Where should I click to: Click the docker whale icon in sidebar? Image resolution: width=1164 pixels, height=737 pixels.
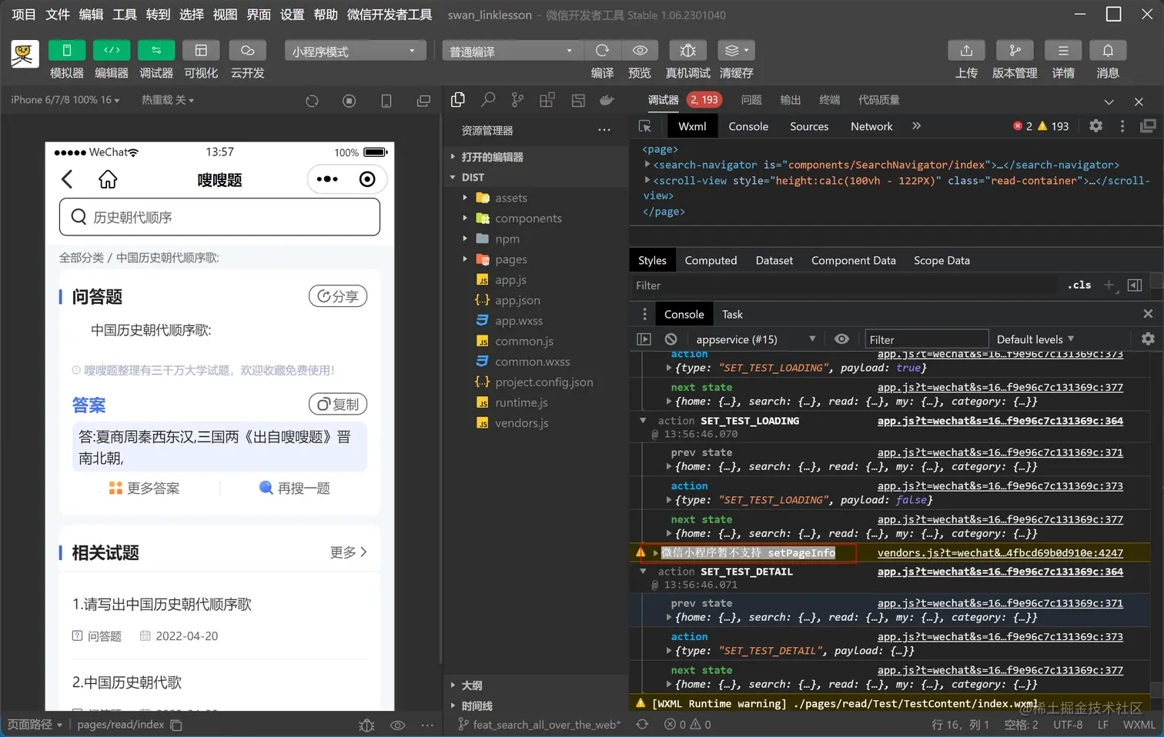pyautogui.click(x=607, y=99)
